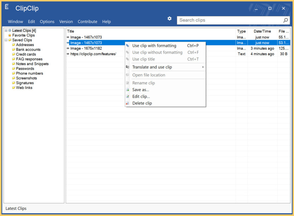The image size is (294, 216).
Task: Open the Phone numbers folder
Action: coord(29,73)
